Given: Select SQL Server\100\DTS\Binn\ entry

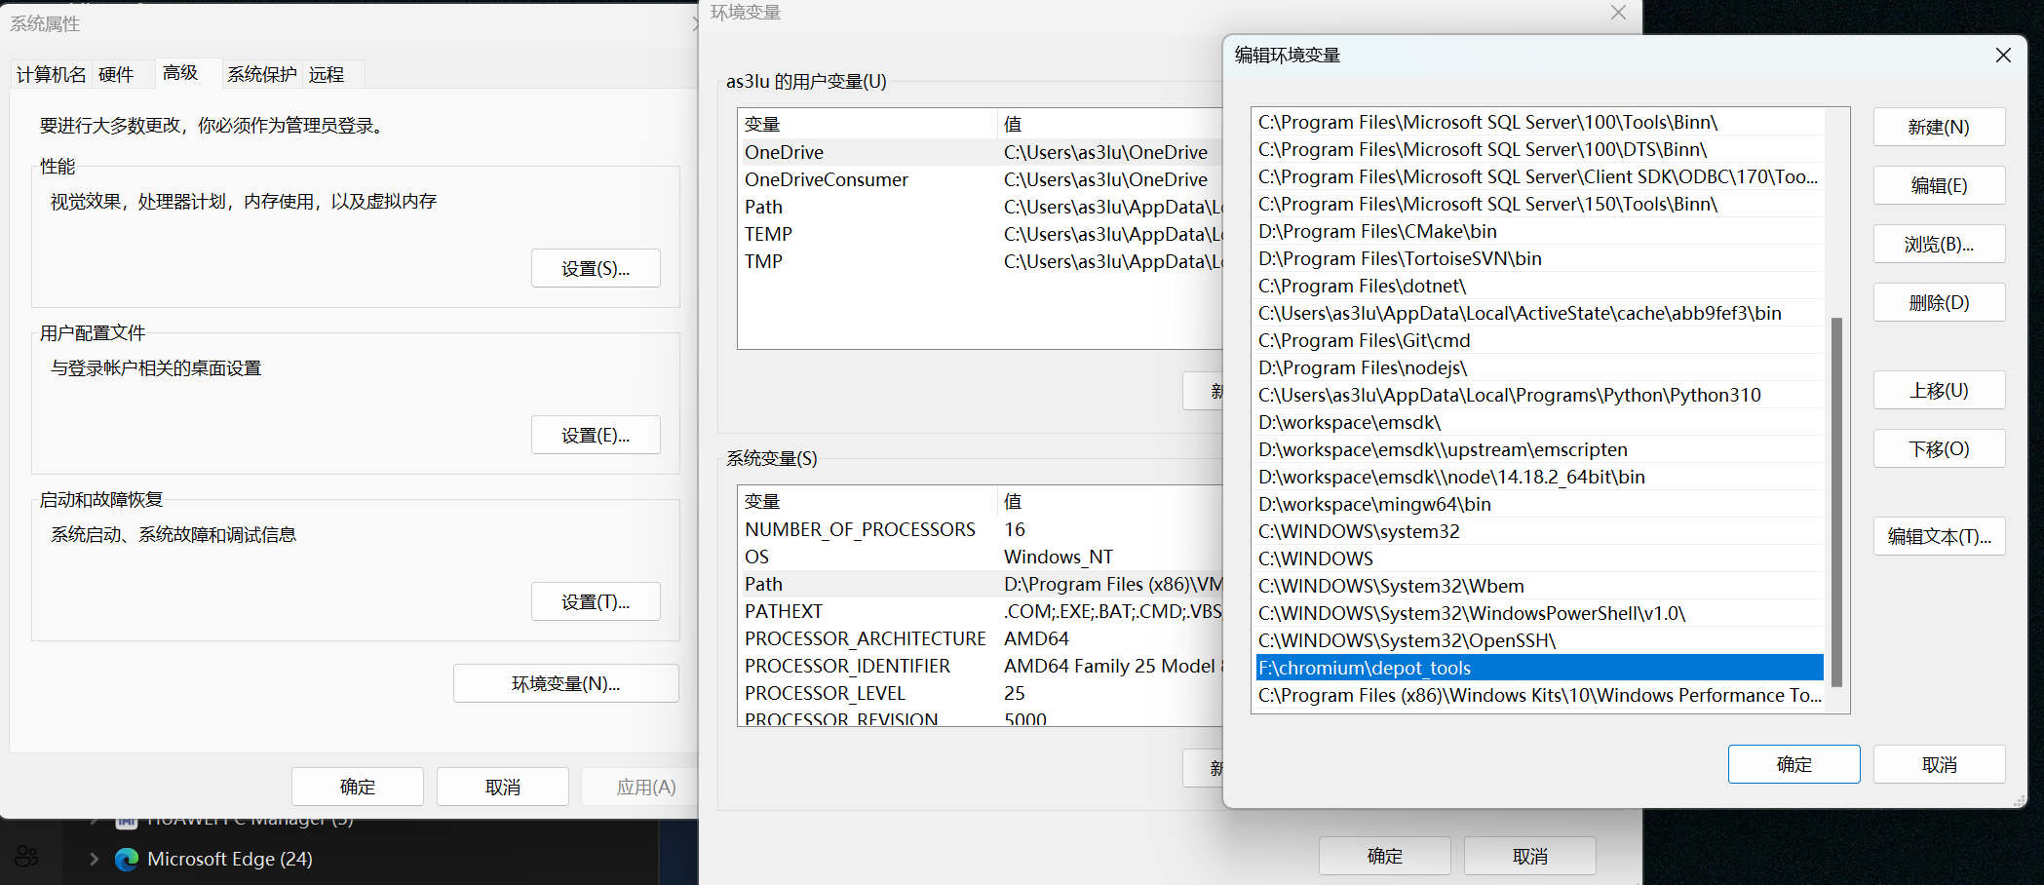Looking at the screenshot, I should [x=1540, y=149].
